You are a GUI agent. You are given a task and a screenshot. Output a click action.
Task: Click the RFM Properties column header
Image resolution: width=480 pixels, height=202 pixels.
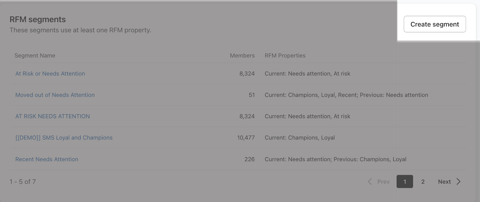(x=285, y=56)
